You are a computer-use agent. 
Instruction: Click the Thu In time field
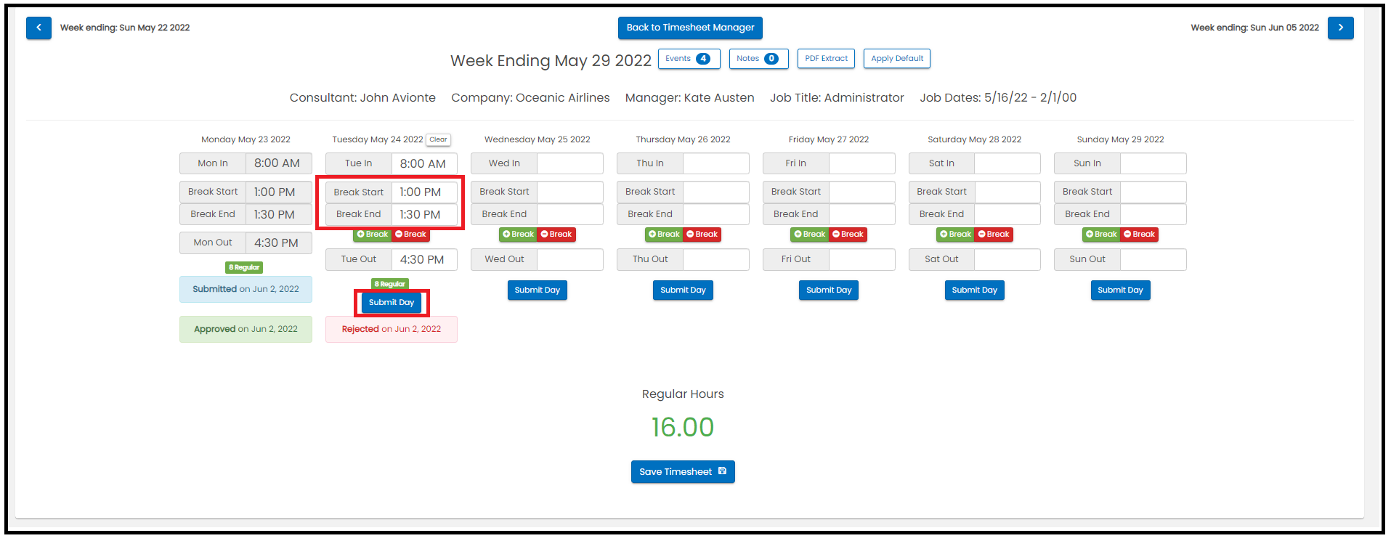click(x=715, y=163)
